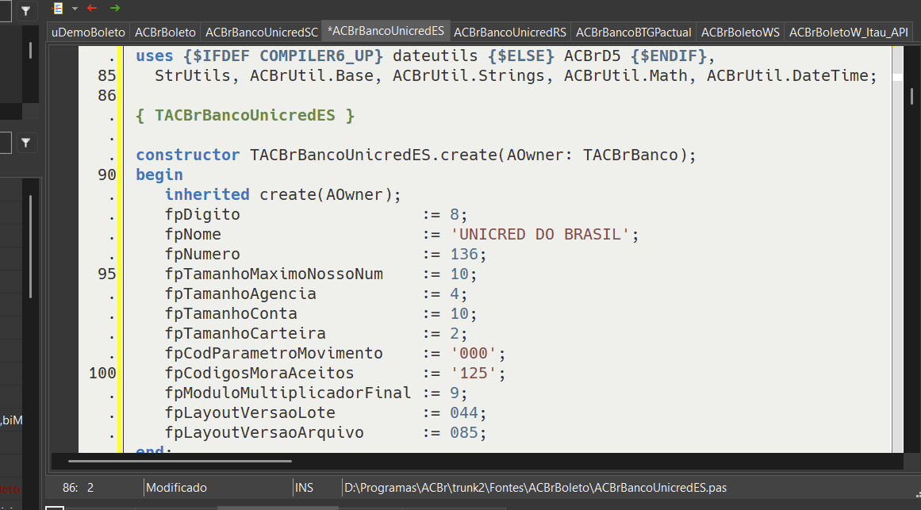The height and width of the screenshot is (510, 921).
Task: Click the 'inherited' keyword
Action: point(207,194)
